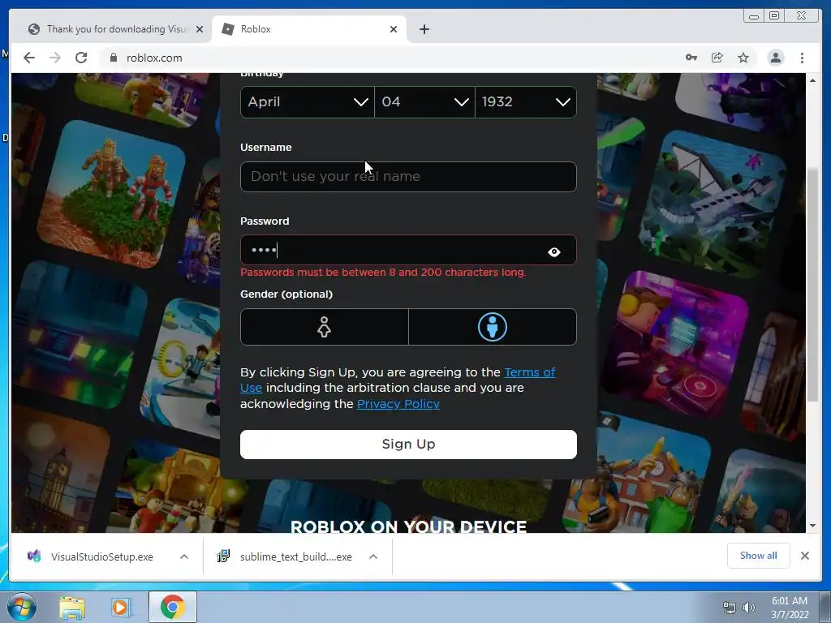Viewport: 831px width, 623px height.
Task: Expand options for VisualStudioSetup.exe download
Action: coord(184,556)
